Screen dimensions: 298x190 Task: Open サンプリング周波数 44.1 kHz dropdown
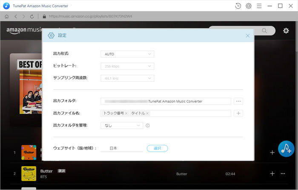pyautogui.click(x=127, y=78)
